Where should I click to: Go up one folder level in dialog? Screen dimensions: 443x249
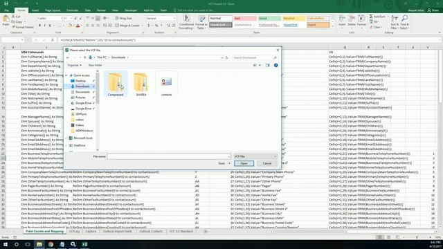tap(84, 57)
